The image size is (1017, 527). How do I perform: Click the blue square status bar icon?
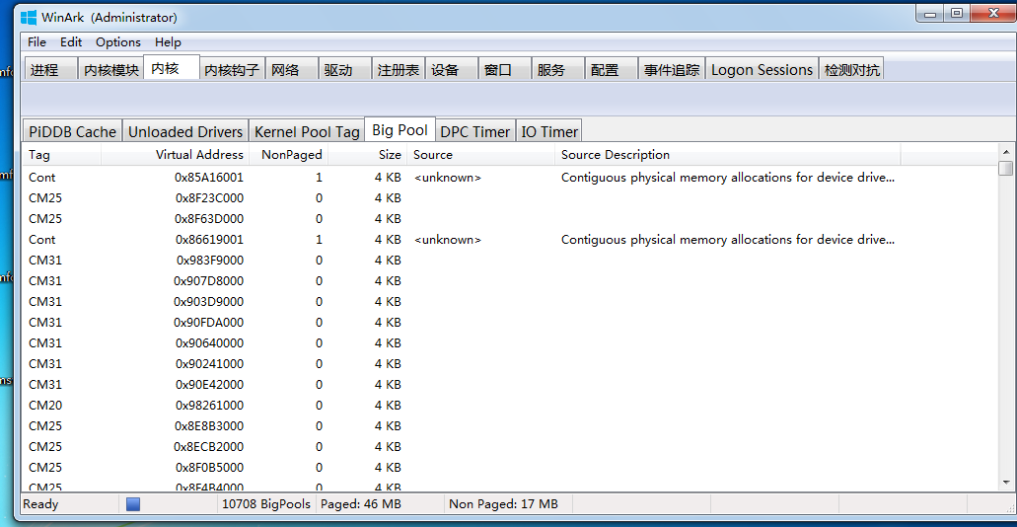(x=133, y=504)
